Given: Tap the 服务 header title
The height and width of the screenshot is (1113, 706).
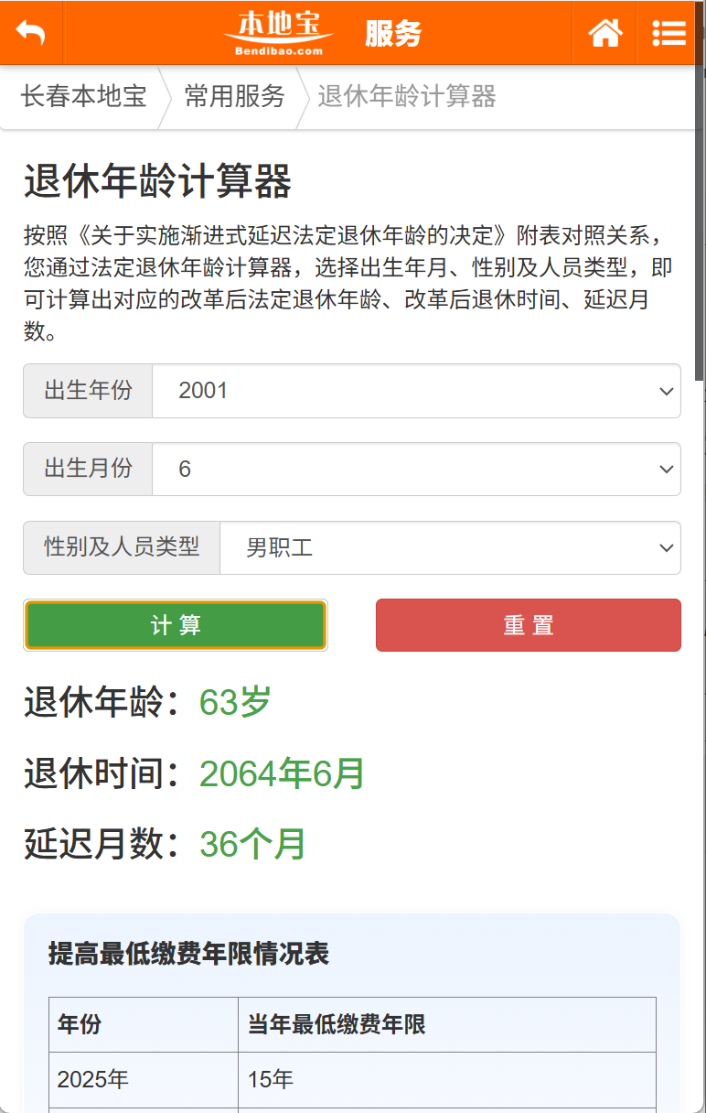Looking at the screenshot, I should (394, 34).
